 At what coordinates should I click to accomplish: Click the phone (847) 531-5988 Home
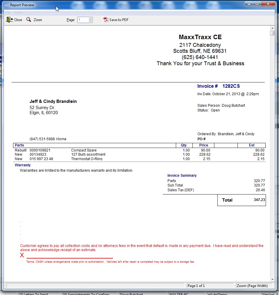(48, 139)
